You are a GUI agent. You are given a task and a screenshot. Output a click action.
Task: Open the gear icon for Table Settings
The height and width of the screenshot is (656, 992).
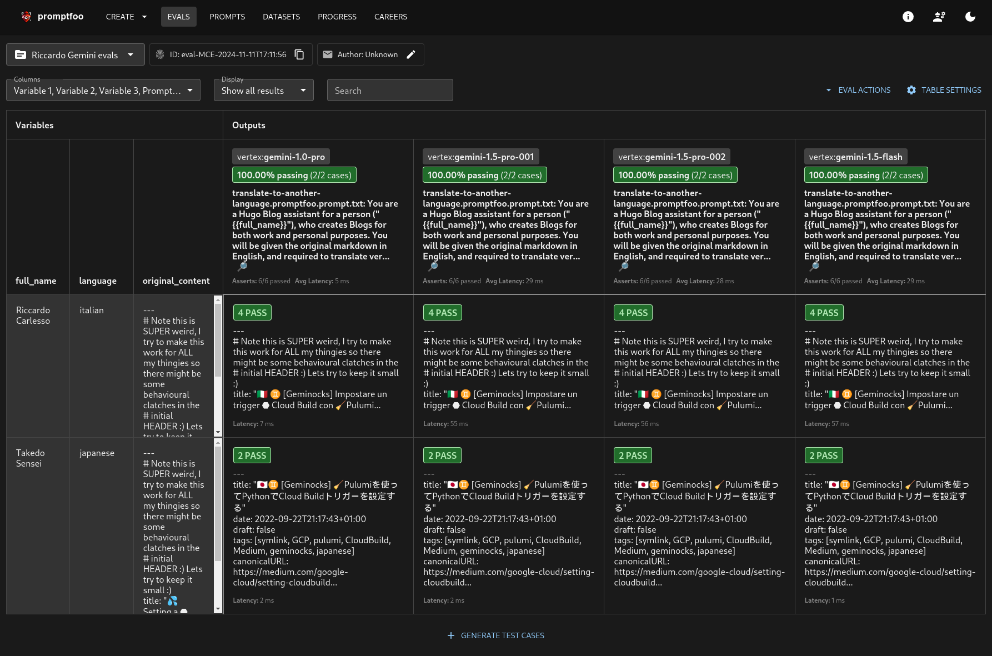911,90
